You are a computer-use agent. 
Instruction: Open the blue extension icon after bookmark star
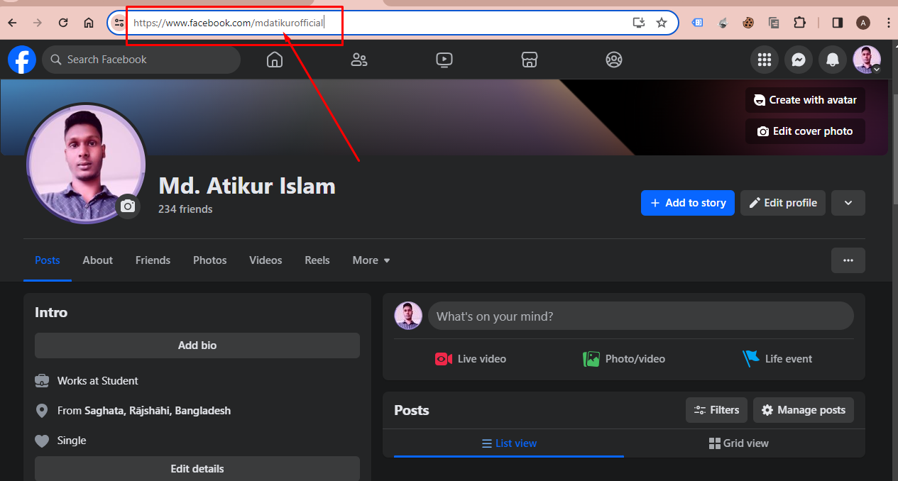(x=698, y=23)
